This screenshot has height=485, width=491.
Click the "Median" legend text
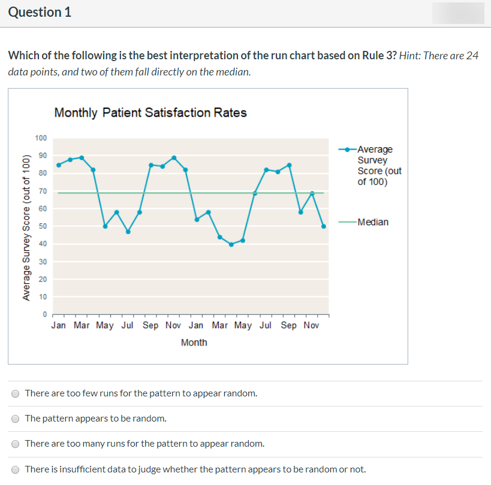click(x=373, y=222)
